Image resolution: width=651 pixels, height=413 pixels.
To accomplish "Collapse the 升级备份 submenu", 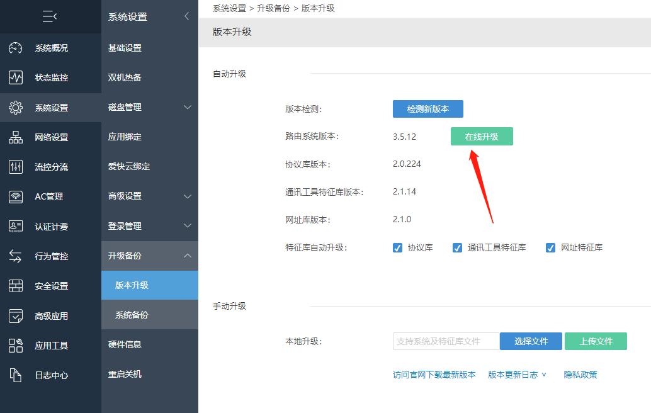I will coord(149,256).
